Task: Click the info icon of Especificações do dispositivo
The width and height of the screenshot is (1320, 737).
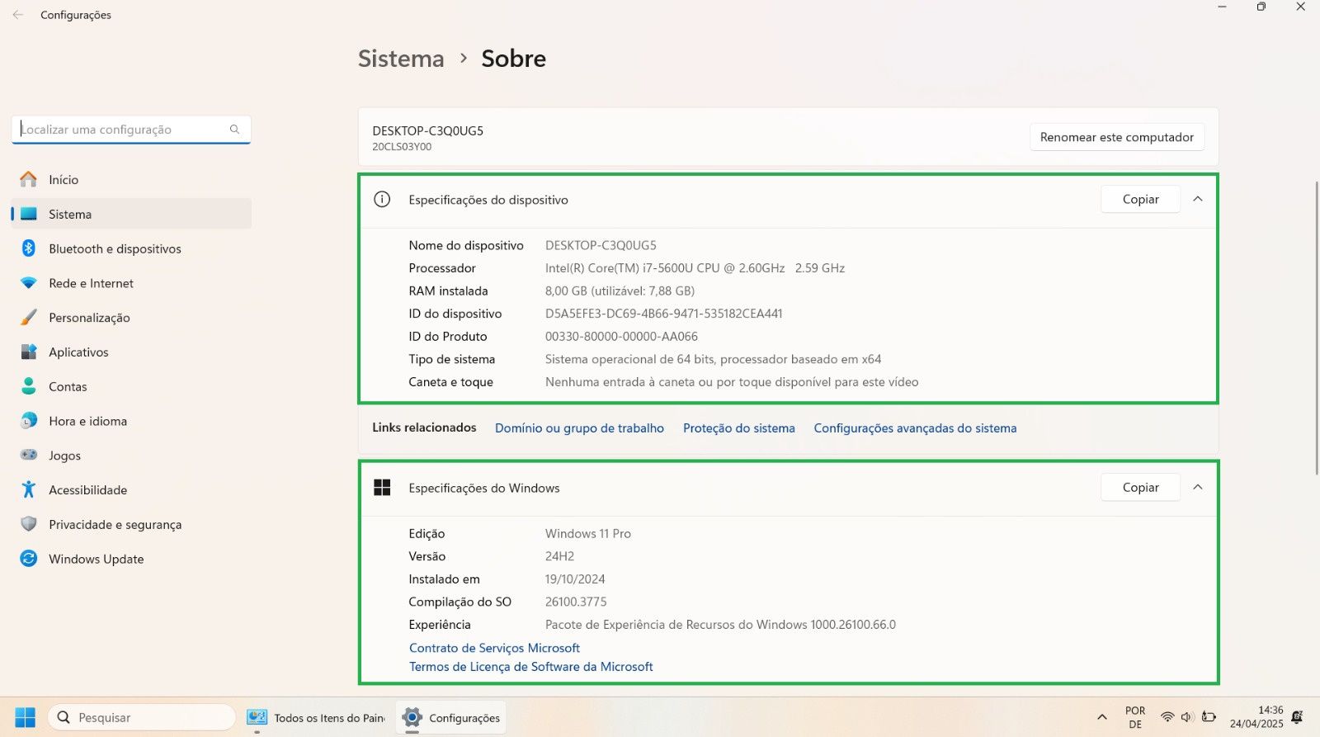Action: [382, 199]
